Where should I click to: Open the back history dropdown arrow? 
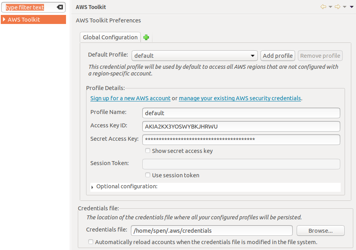(x=330, y=7)
